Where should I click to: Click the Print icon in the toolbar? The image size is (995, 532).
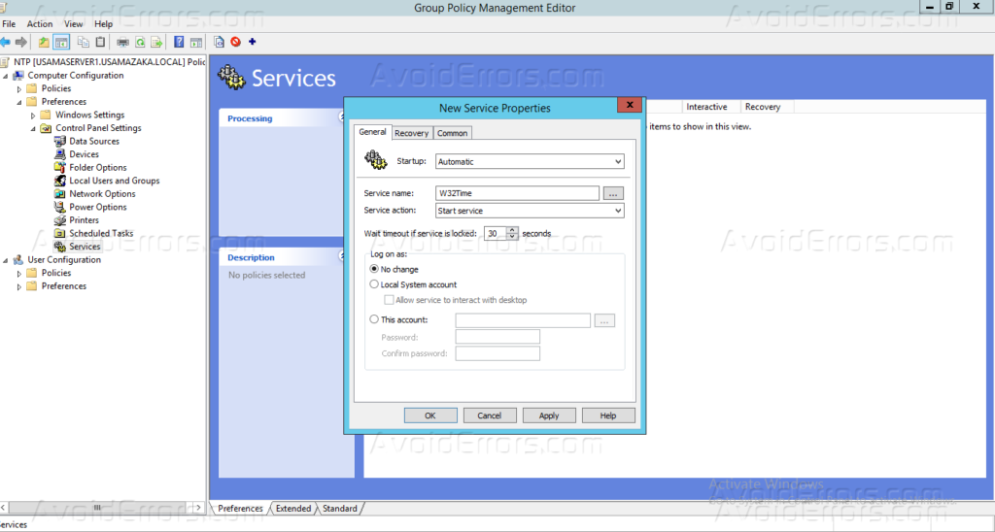122,42
